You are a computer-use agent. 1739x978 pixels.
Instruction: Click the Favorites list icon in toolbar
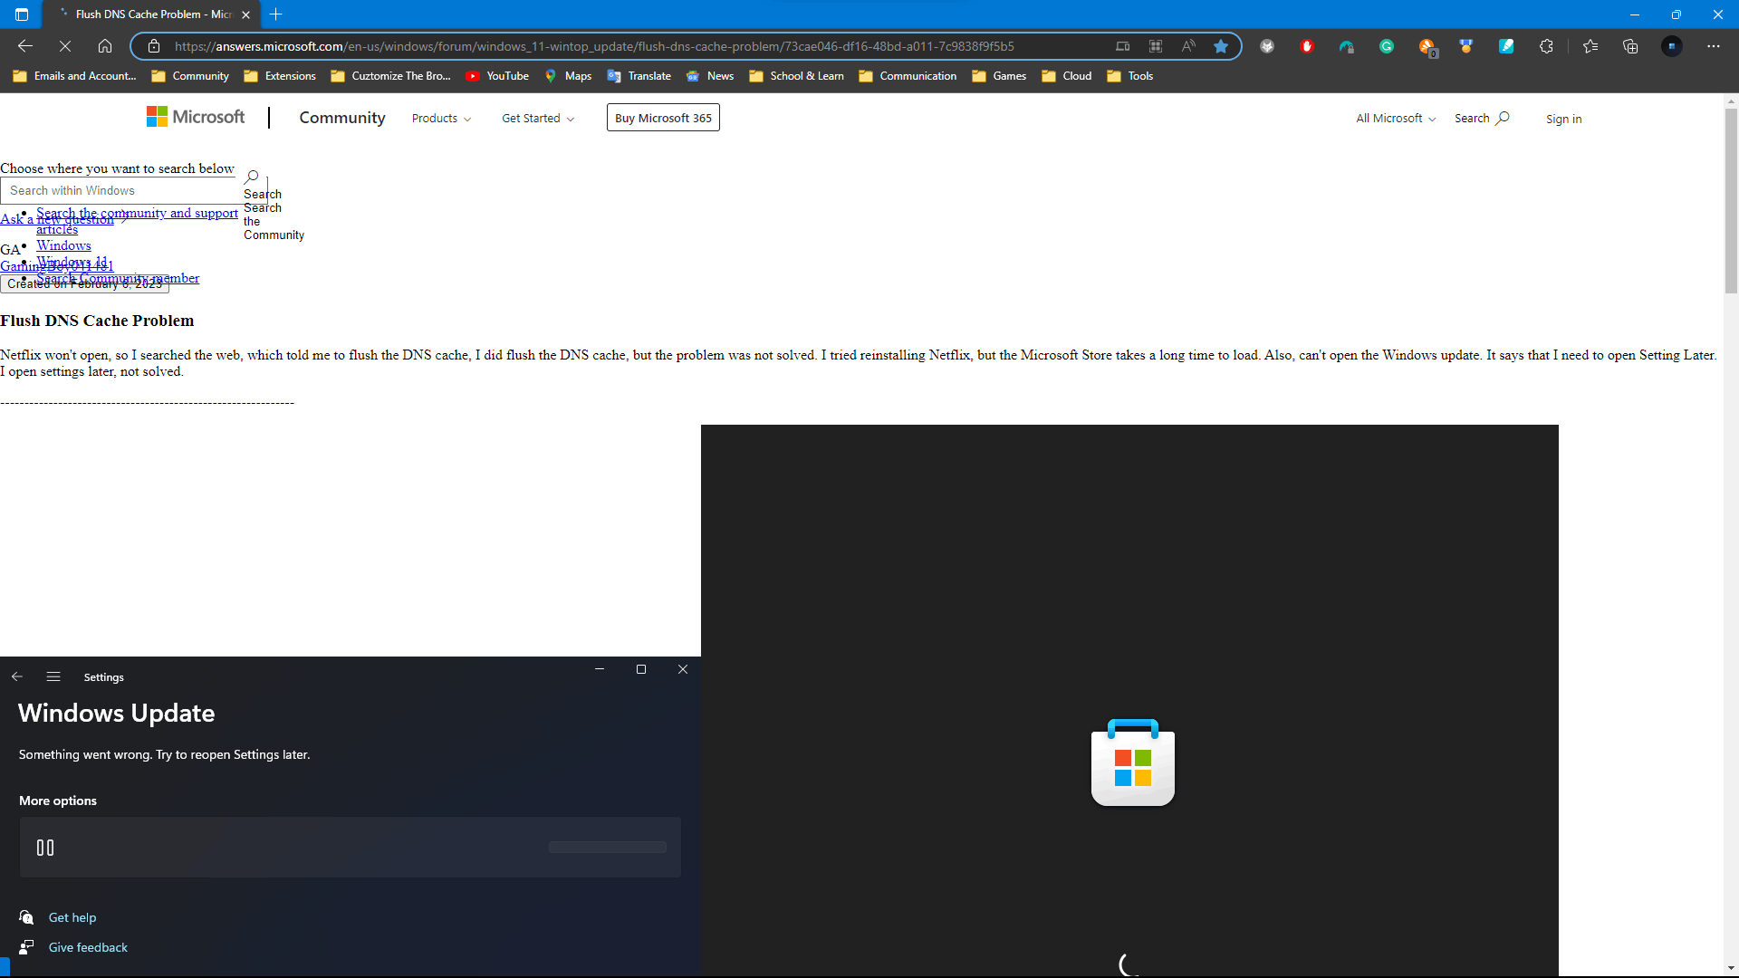[x=1590, y=46]
